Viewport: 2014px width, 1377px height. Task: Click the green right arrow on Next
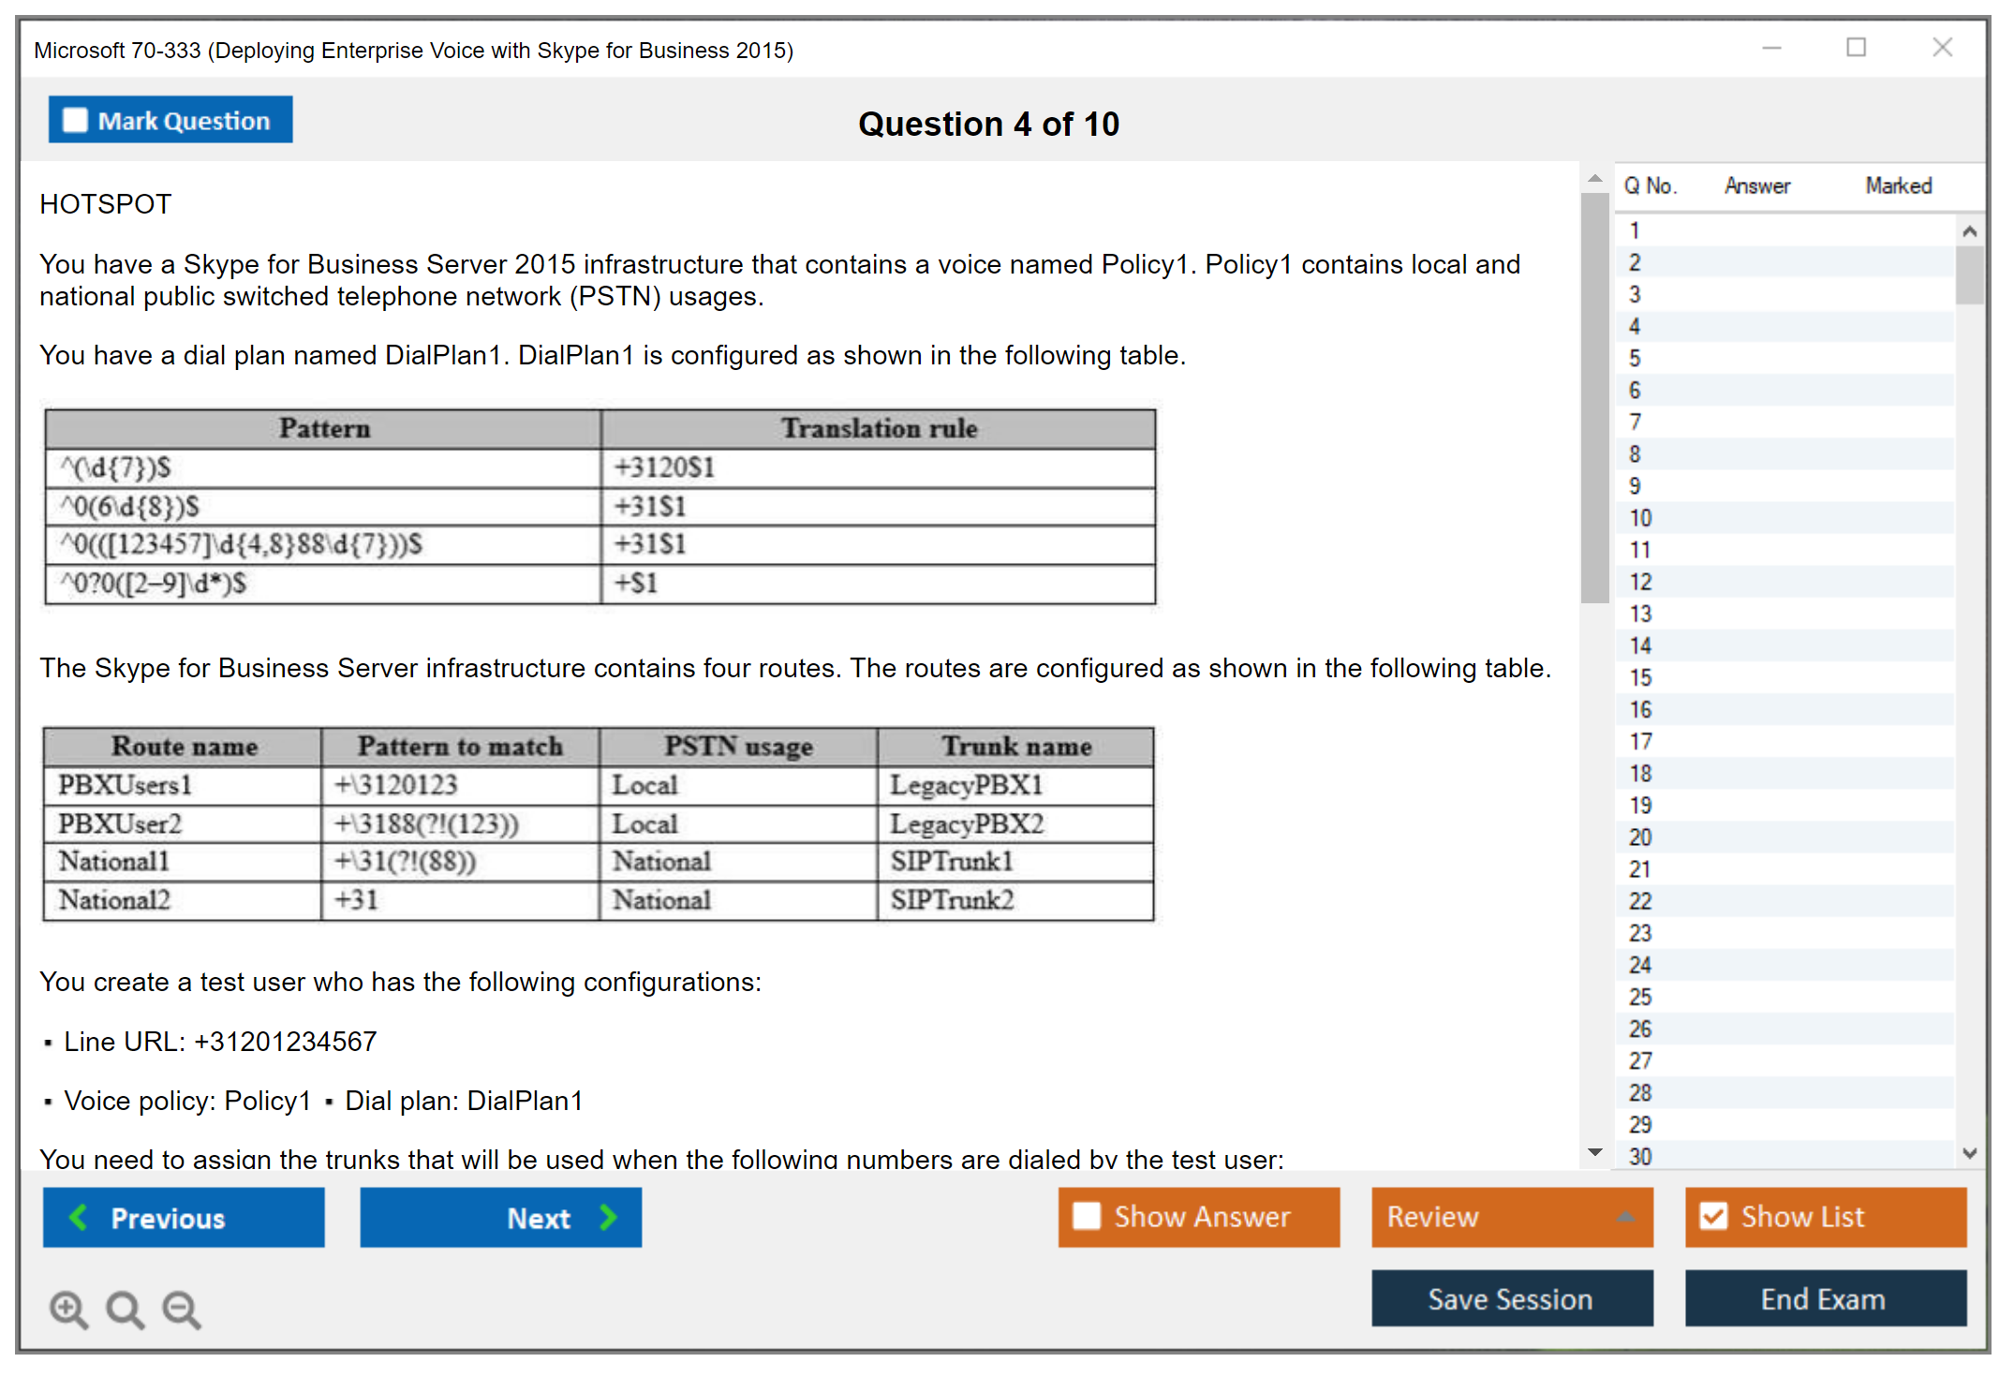609,1217
